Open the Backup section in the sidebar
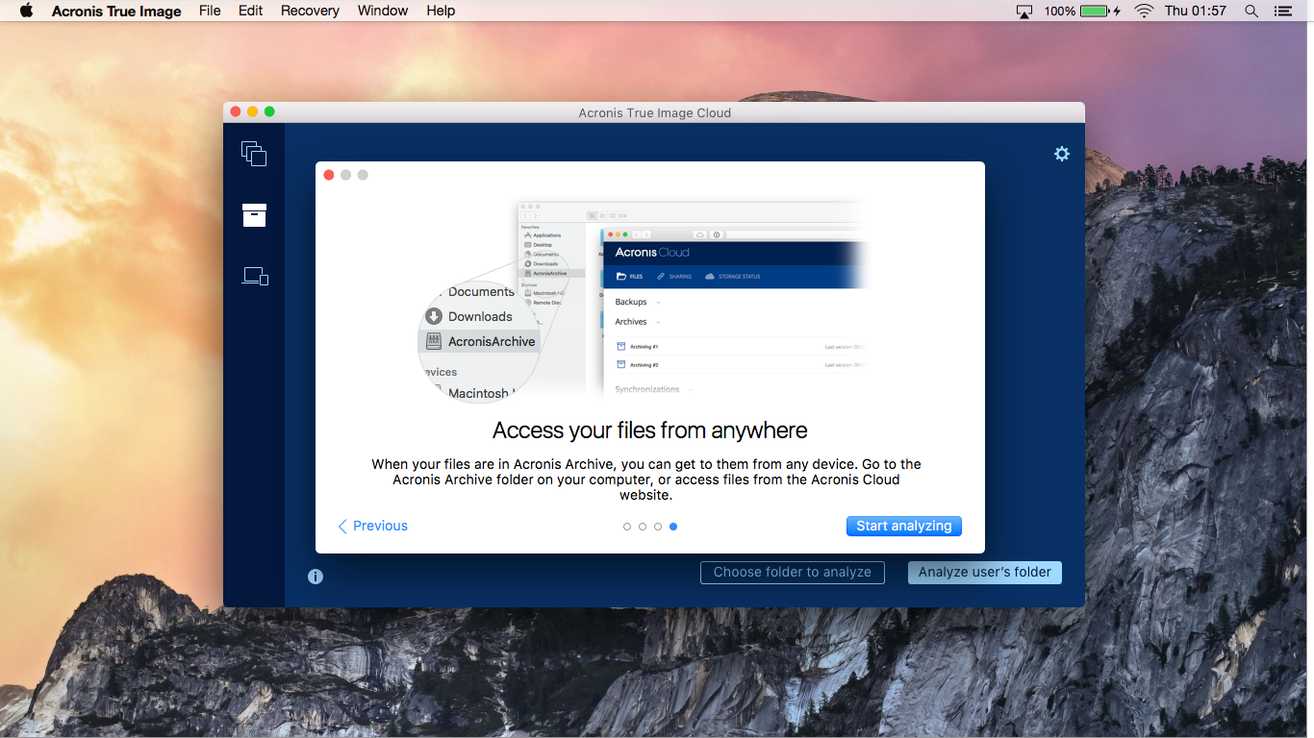1314x738 pixels. (254, 154)
